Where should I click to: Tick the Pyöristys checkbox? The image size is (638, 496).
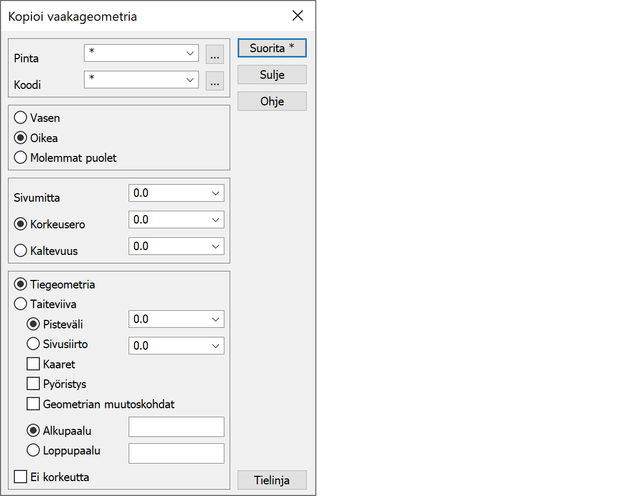tap(33, 384)
